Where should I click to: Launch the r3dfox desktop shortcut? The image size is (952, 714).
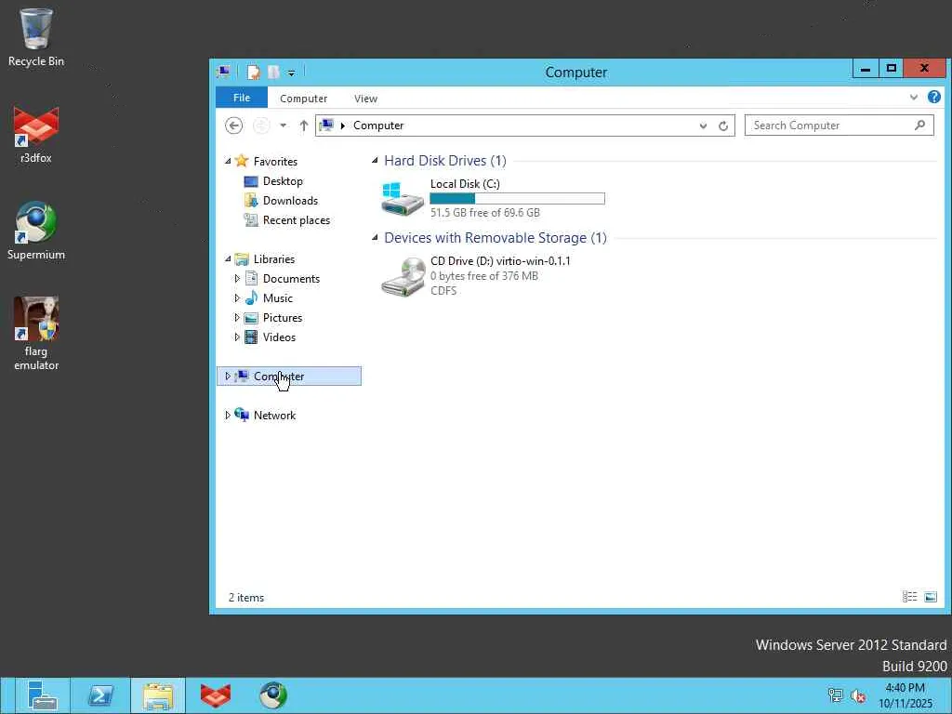(36, 135)
